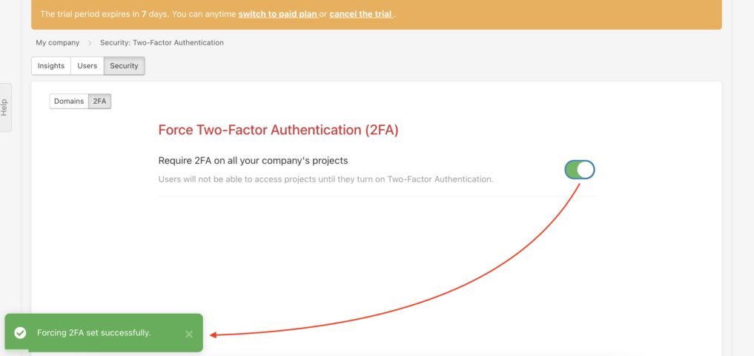Click the cancel the trial link
754x356 pixels.
pyautogui.click(x=362, y=14)
